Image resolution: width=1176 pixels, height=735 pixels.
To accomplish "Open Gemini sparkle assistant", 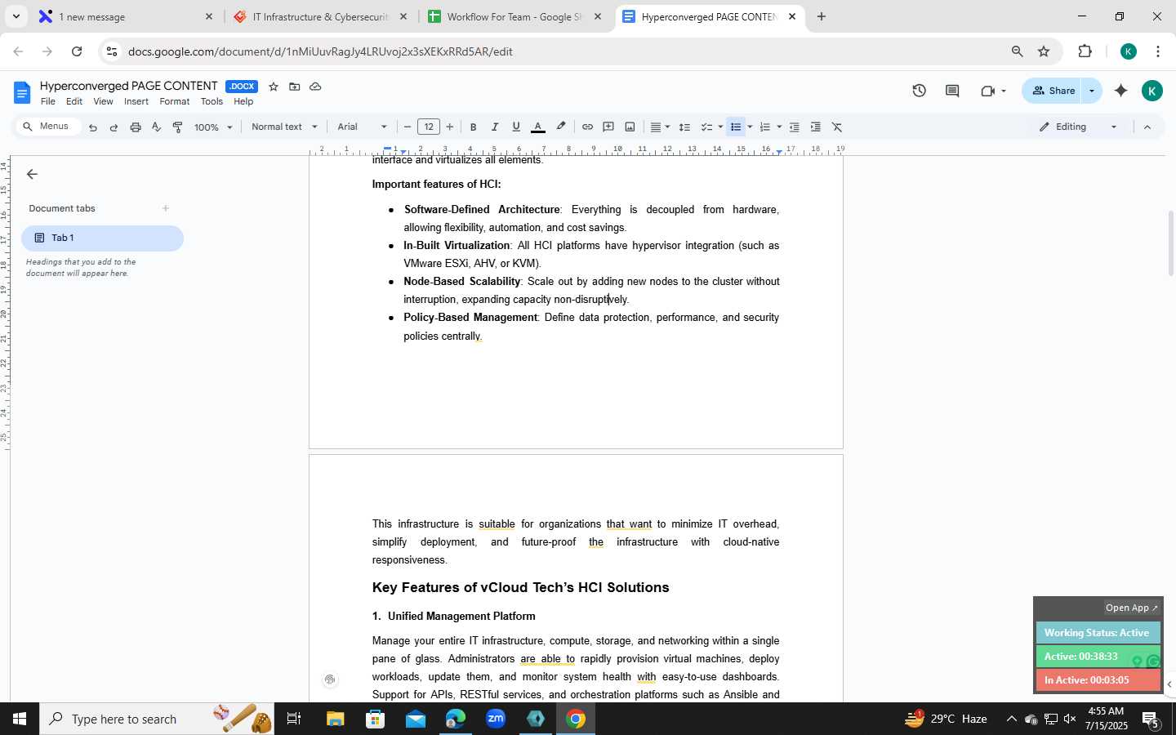I will click(1121, 91).
